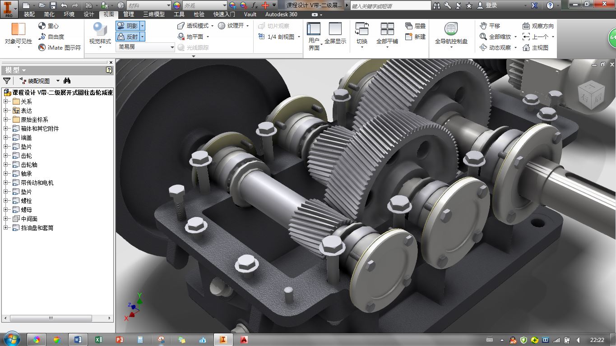Switch to the Autodesk 360 tab

[281, 14]
